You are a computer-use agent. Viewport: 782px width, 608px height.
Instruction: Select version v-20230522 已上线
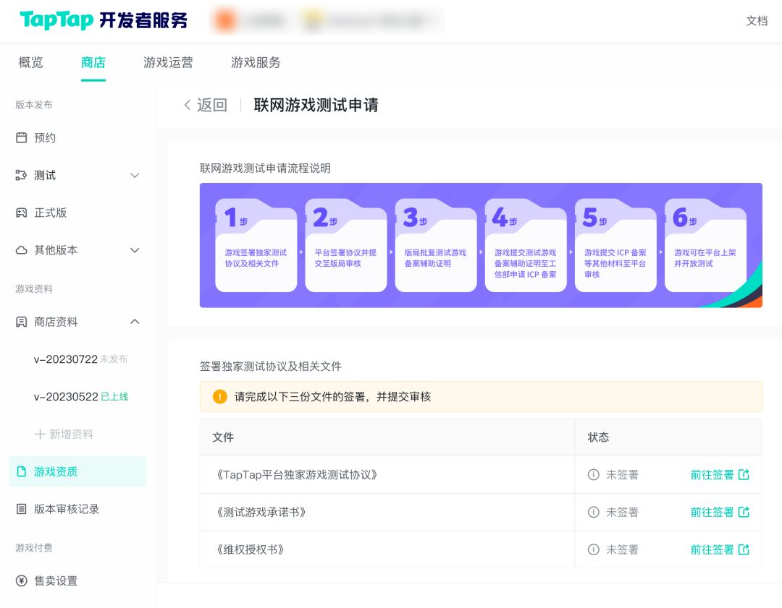80,396
